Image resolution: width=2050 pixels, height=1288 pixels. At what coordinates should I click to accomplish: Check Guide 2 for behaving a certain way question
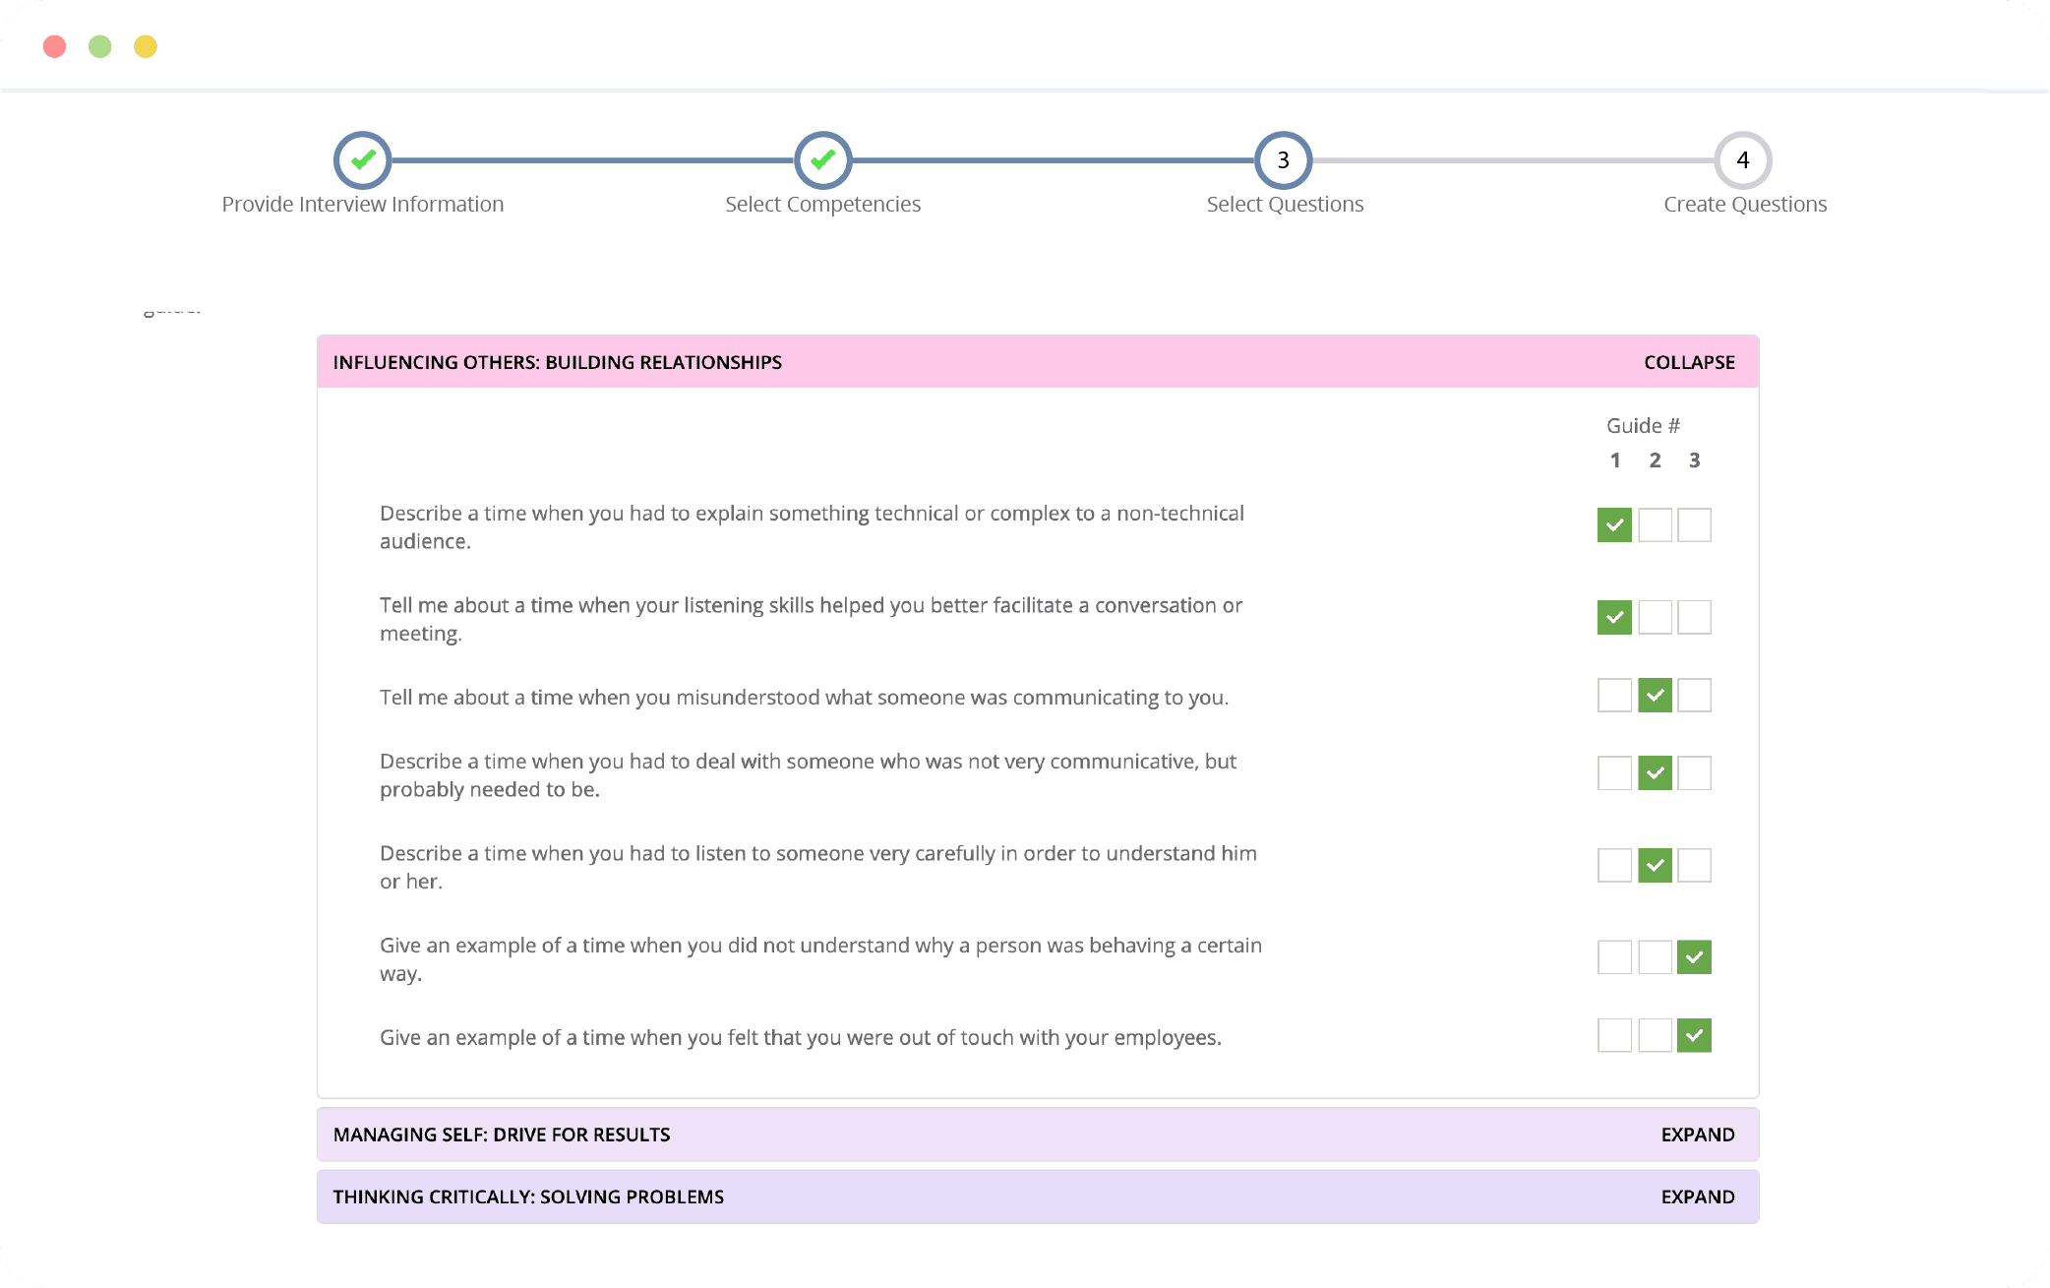click(x=1655, y=956)
